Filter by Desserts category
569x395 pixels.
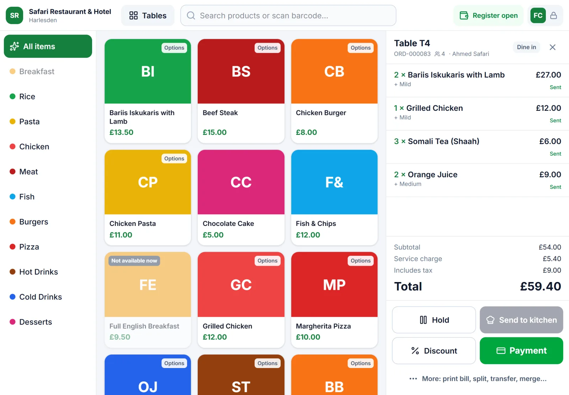48,322
